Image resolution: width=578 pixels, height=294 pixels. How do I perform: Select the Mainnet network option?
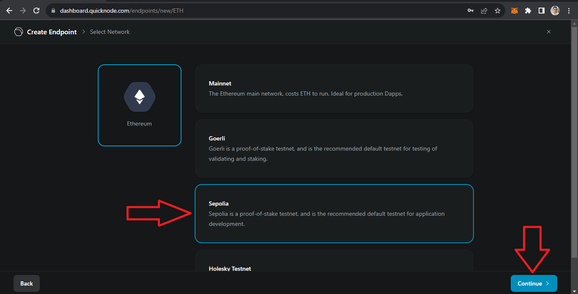tap(334, 88)
